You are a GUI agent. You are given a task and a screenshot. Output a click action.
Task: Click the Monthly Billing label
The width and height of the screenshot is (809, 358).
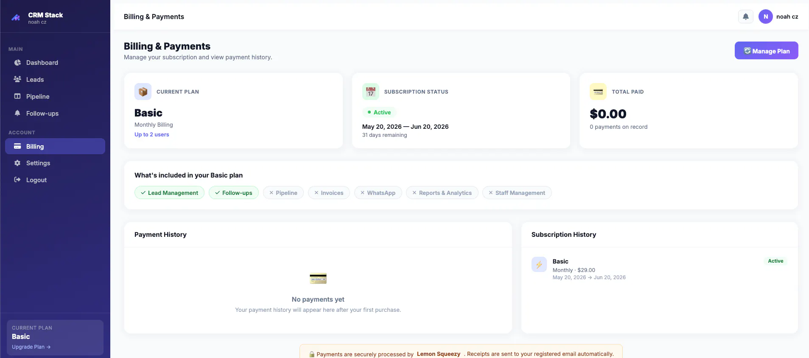pos(154,125)
